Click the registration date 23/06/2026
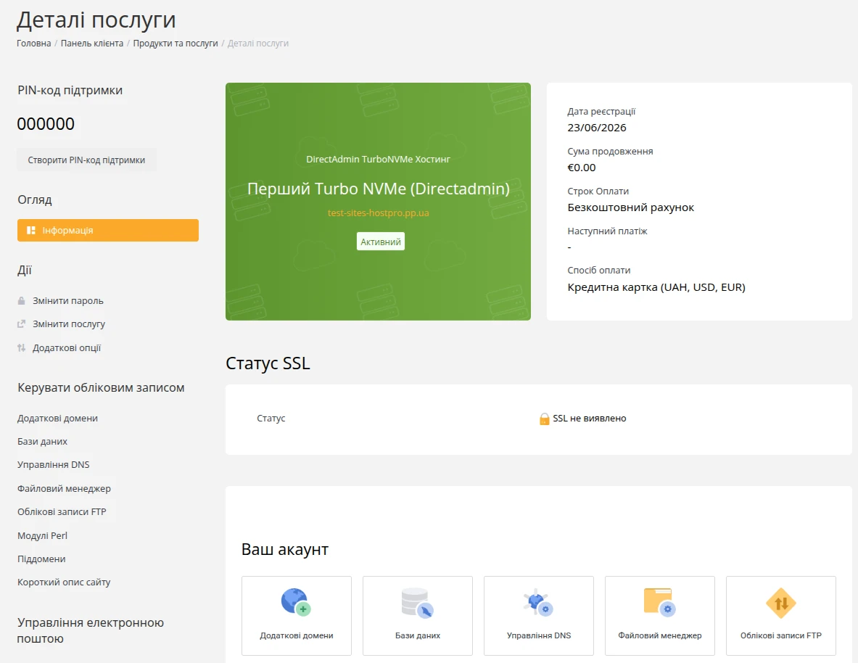The height and width of the screenshot is (663, 858). pyautogui.click(x=597, y=128)
